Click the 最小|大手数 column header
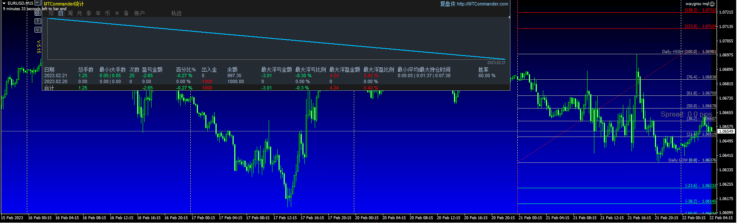This screenshot has height=223, width=737. tap(112, 70)
